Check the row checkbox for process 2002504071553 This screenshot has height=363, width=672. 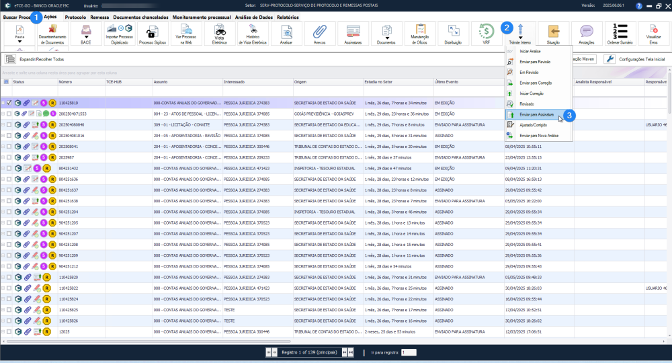click(x=9, y=114)
